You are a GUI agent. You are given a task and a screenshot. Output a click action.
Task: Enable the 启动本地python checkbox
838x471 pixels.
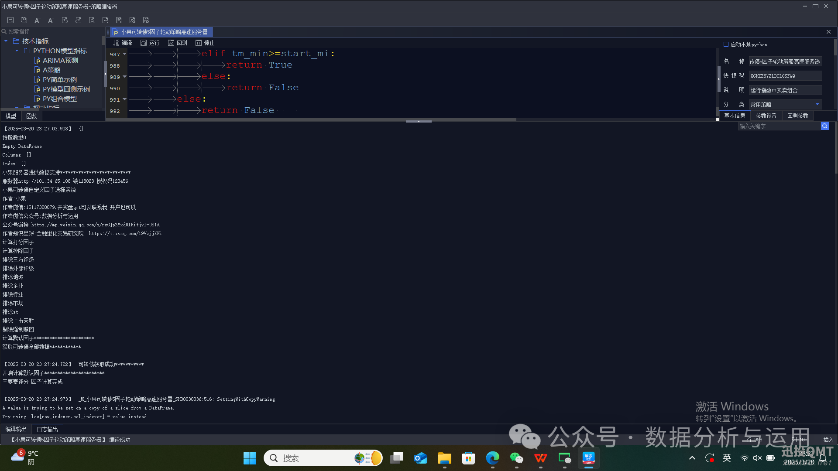click(726, 44)
